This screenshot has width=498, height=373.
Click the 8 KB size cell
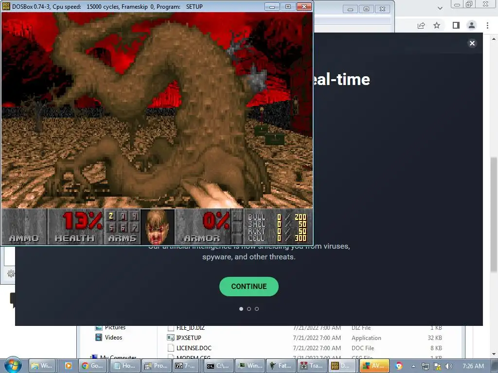[x=436, y=348]
